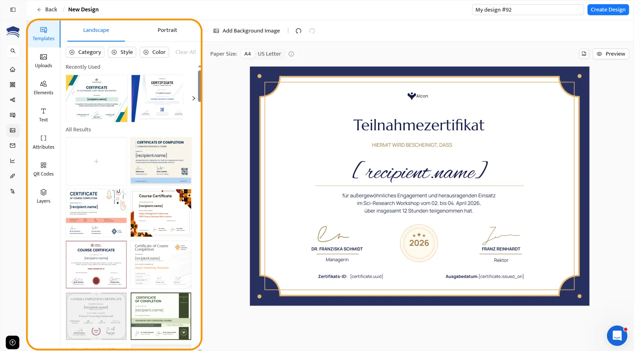634x351 pixels.
Task: Click the Preview button
Action: 611,54
